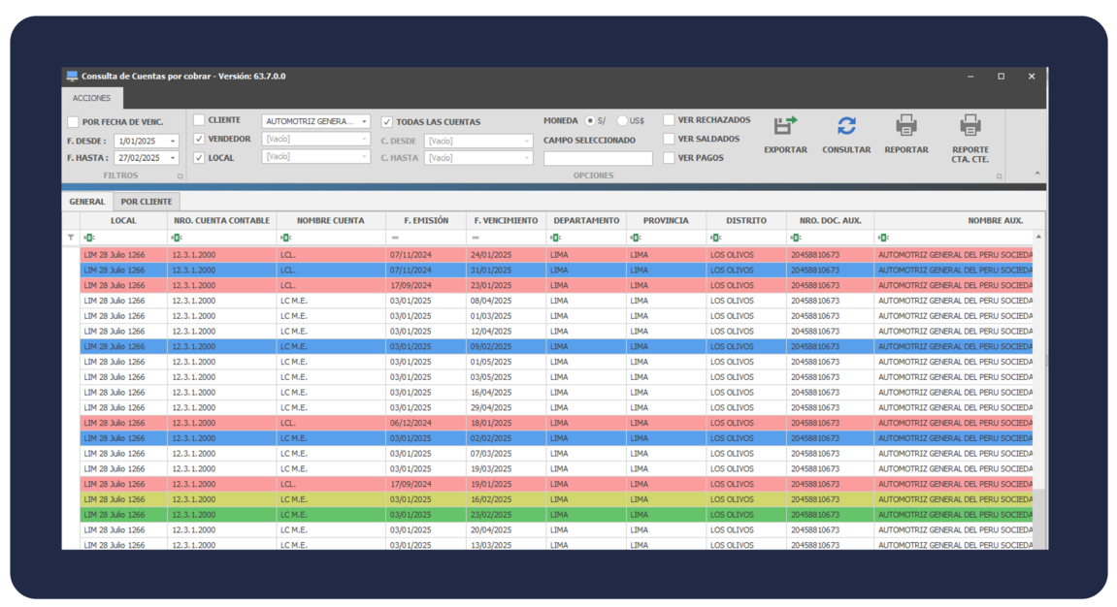Sort by F. Vencimiento column header
The height and width of the screenshot is (607, 1117).
(506, 221)
